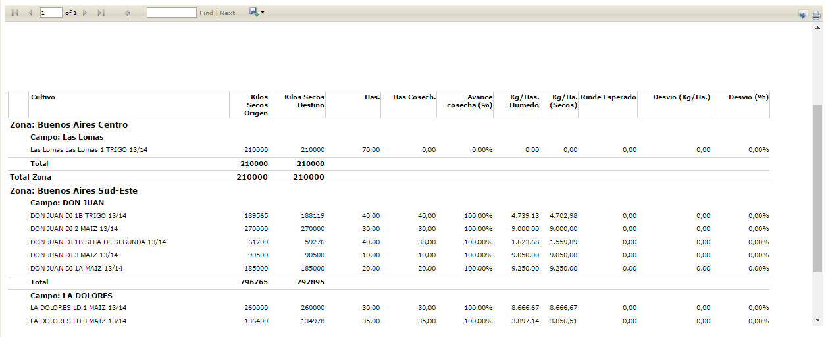The height and width of the screenshot is (337, 826).
Task: Click the Kg/Ha. (Secos) header
Action: coord(564,101)
